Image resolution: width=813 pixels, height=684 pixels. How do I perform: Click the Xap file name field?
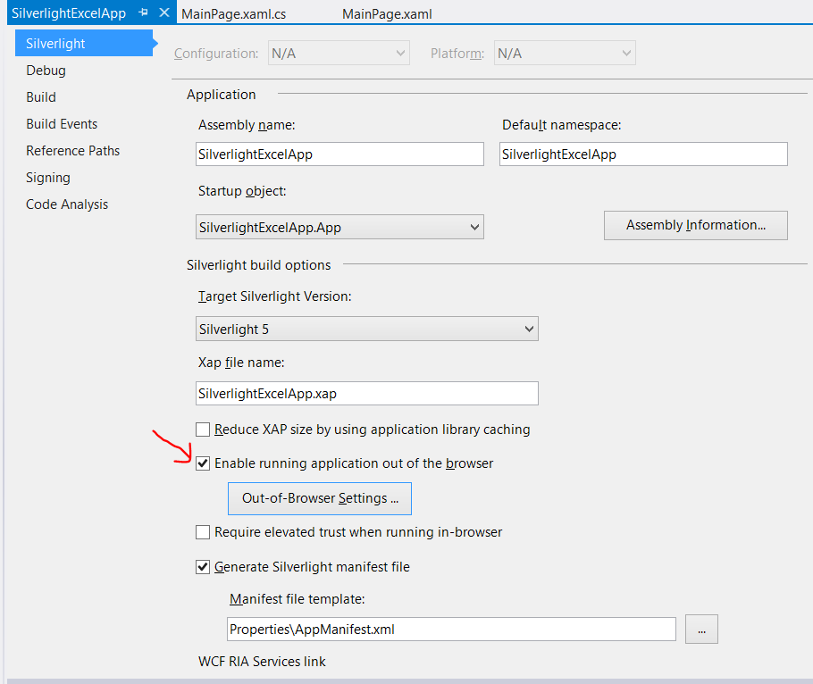(x=366, y=394)
